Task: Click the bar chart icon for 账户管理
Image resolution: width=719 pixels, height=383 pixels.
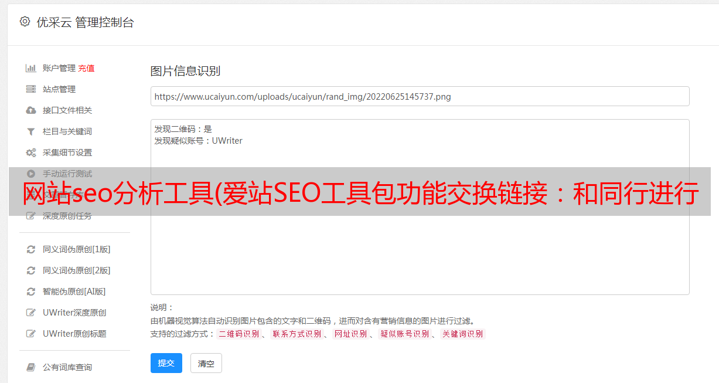Action: tap(31, 68)
